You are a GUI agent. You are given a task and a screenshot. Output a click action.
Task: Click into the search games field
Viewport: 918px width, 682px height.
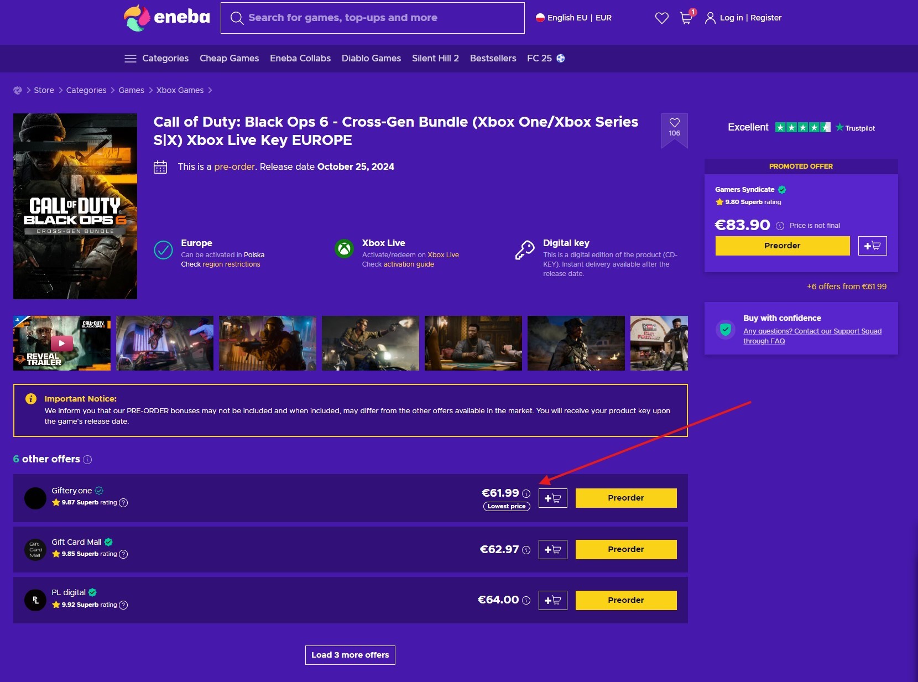pos(373,18)
